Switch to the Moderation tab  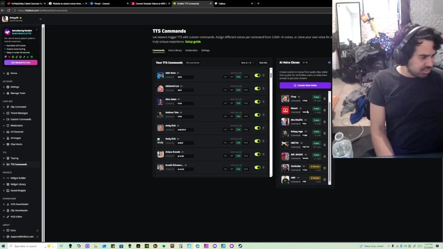tap(191, 50)
